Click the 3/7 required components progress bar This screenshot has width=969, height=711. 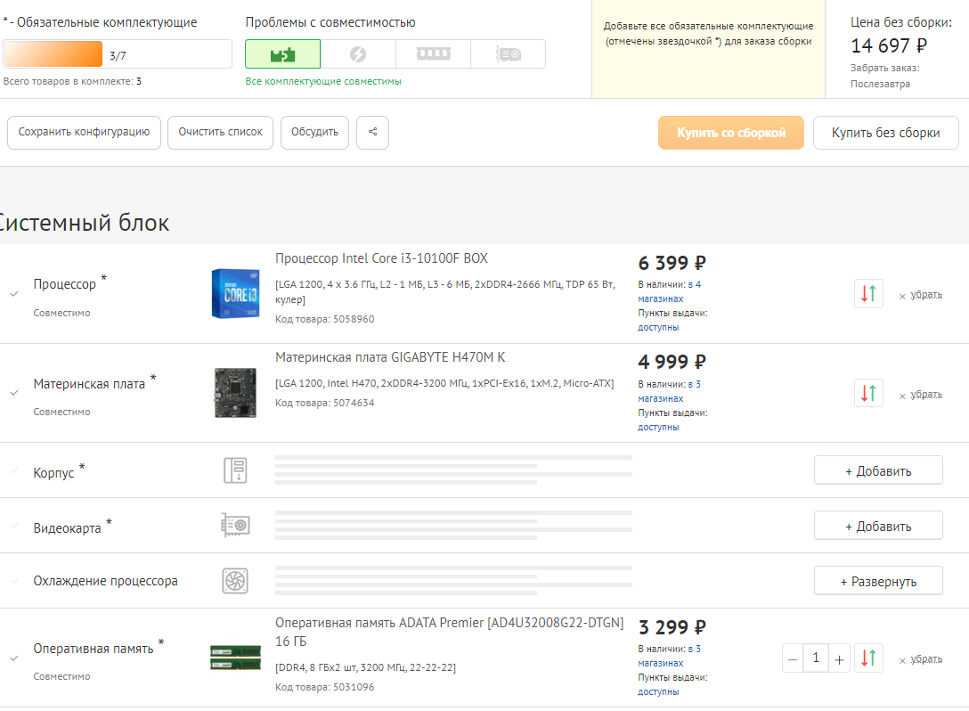(x=118, y=53)
